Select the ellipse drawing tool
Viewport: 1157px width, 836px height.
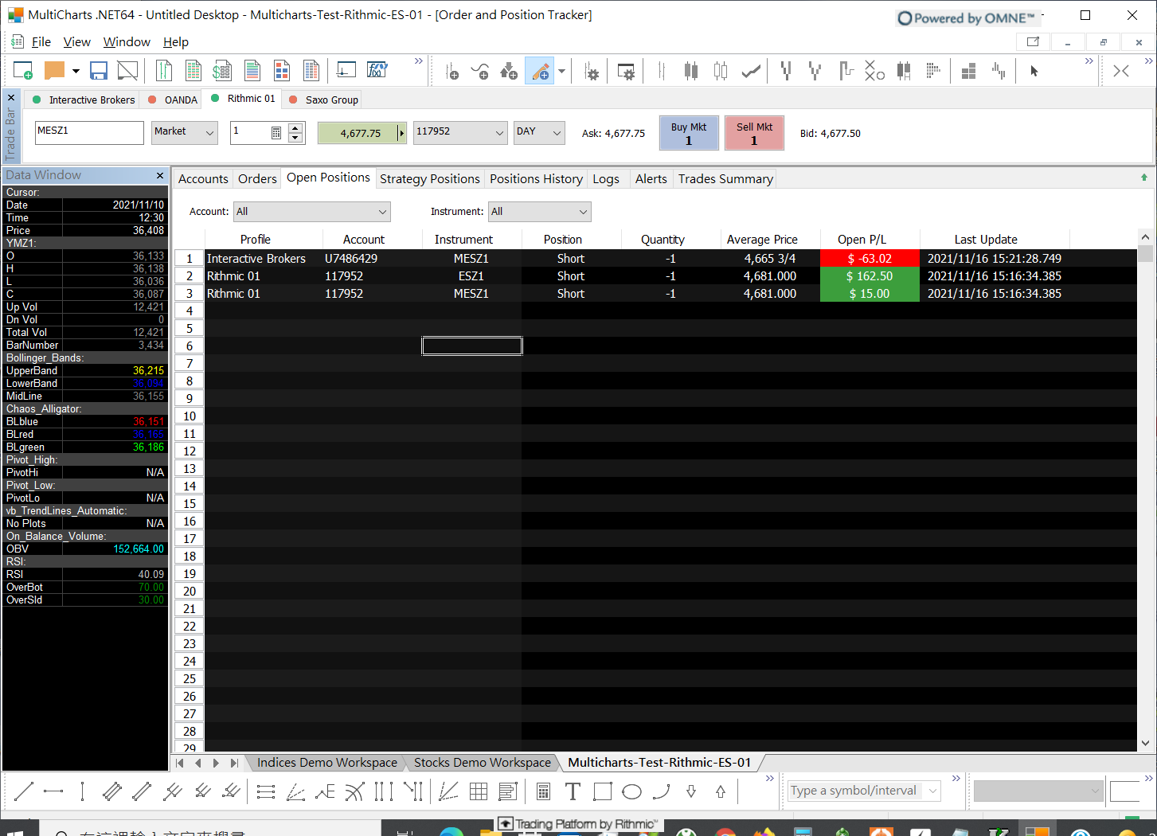631,791
